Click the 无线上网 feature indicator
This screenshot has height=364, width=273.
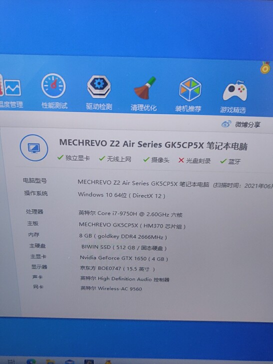[115, 159]
